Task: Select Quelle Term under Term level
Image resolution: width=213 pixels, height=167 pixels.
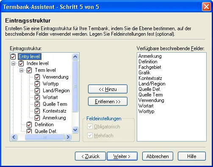Action: click(x=55, y=104)
